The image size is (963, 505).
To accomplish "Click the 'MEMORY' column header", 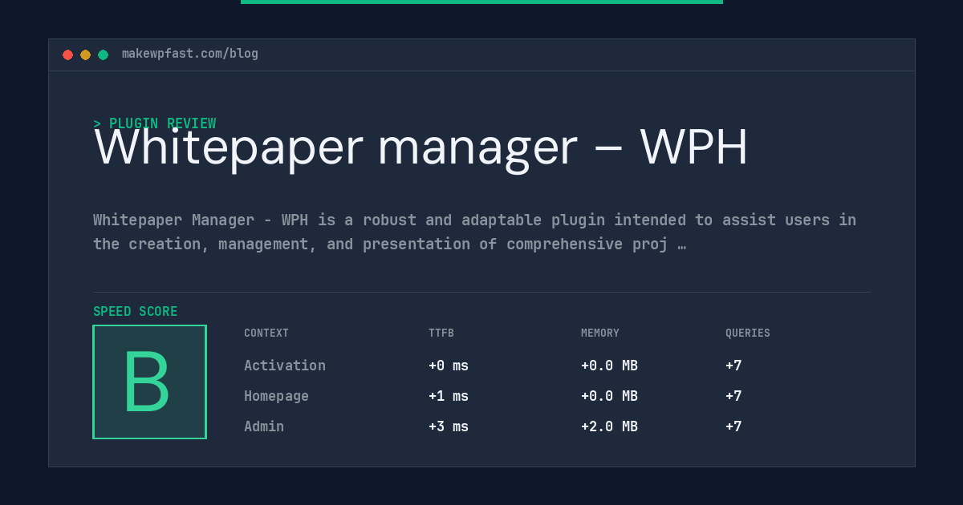I will tap(600, 333).
